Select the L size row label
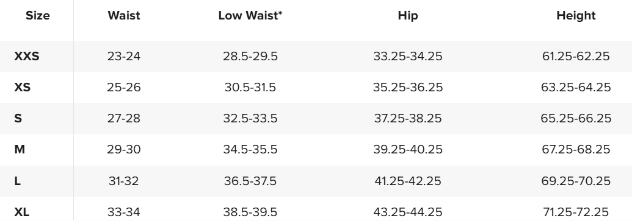The width and height of the screenshot is (632, 221). 17,181
